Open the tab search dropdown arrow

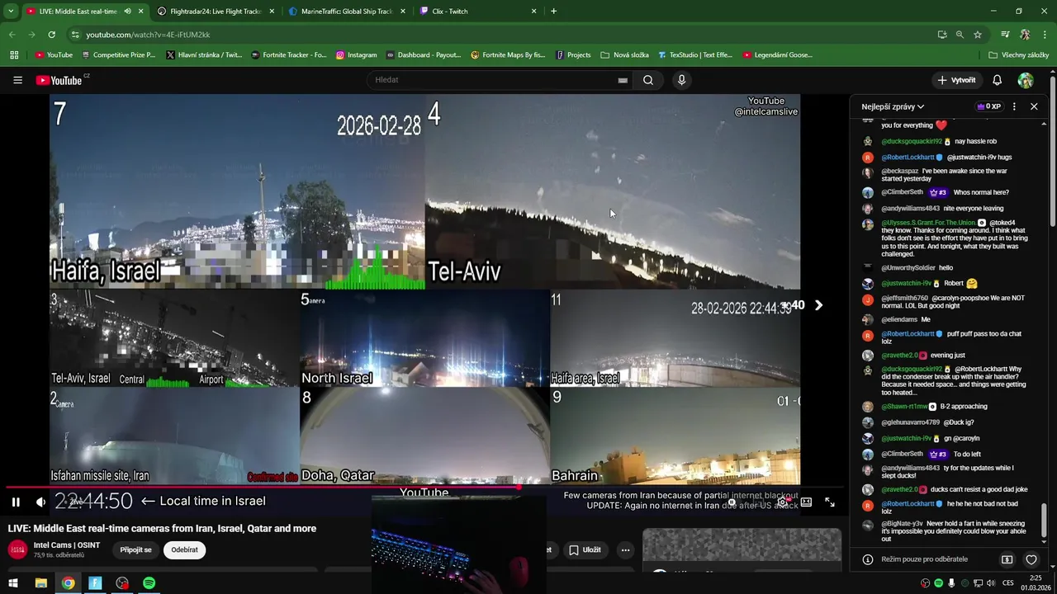(x=11, y=12)
